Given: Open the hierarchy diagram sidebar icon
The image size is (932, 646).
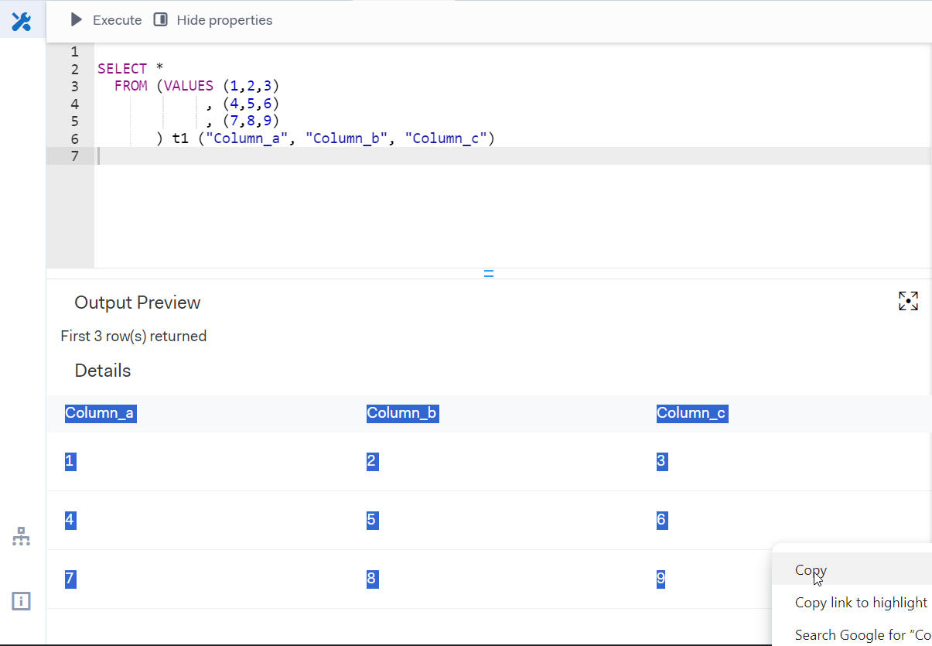Looking at the screenshot, I should [x=22, y=536].
